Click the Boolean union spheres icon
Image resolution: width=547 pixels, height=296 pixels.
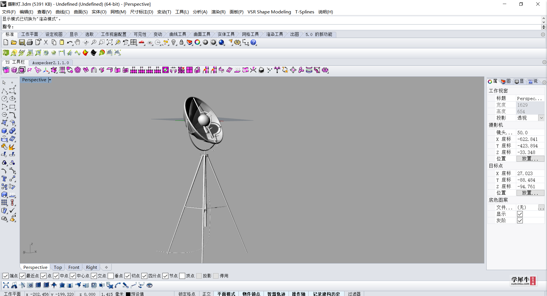coord(12,131)
